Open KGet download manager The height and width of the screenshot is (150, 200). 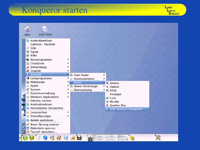coord(127,90)
